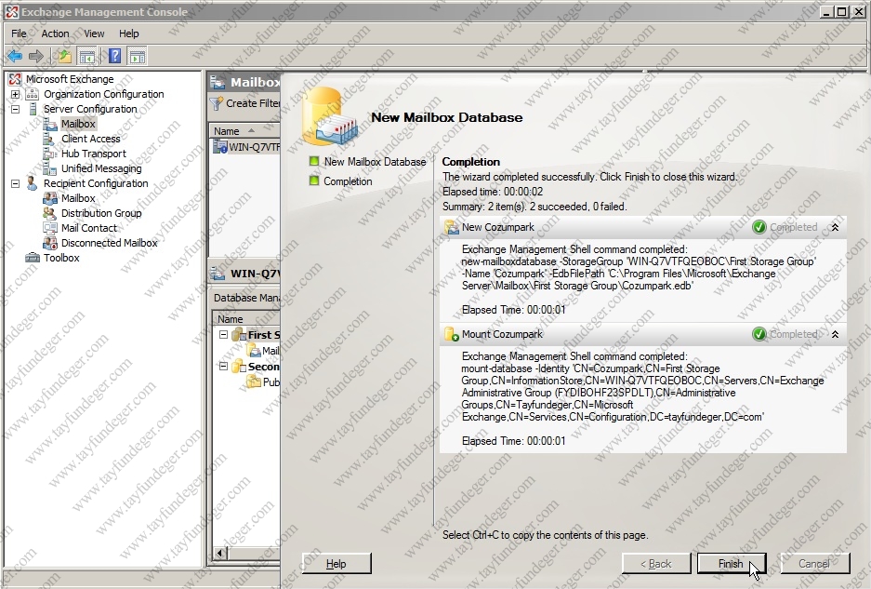Select the Unified Messaging node icon
The width and height of the screenshot is (871, 589).
pos(50,168)
